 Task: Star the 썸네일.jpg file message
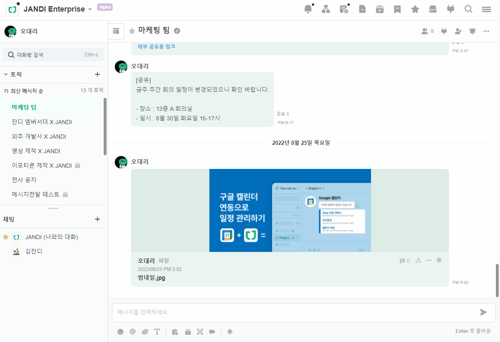[439, 260]
